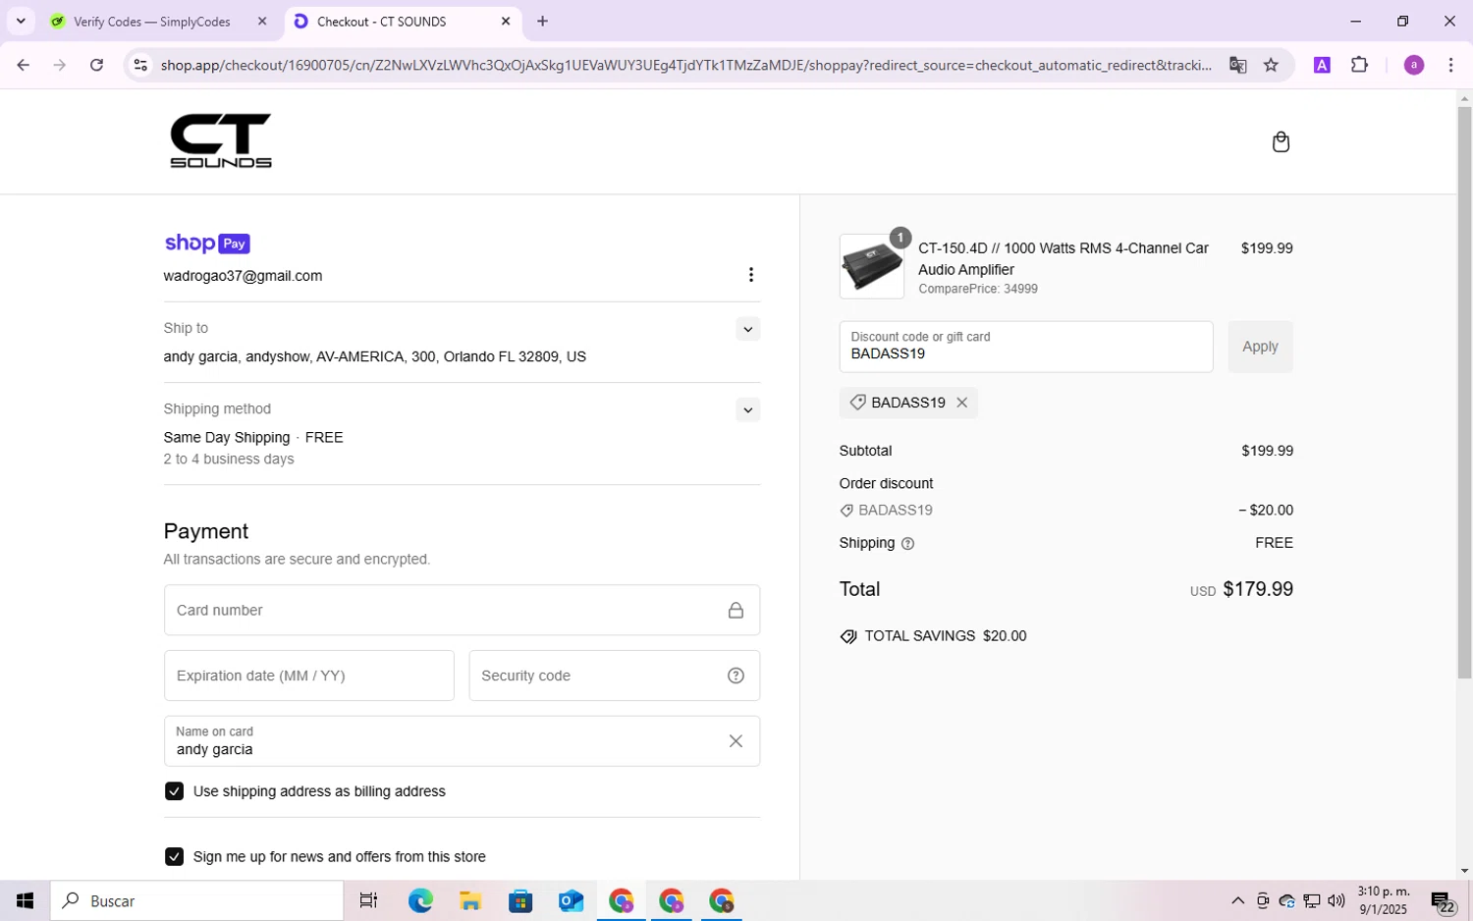Close the Verify Codes — SimplyCodes tab
The image size is (1473, 921).
pos(262,21)
